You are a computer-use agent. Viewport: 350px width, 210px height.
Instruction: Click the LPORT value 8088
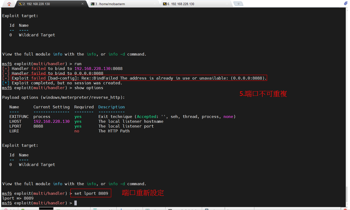coord(38,126)
